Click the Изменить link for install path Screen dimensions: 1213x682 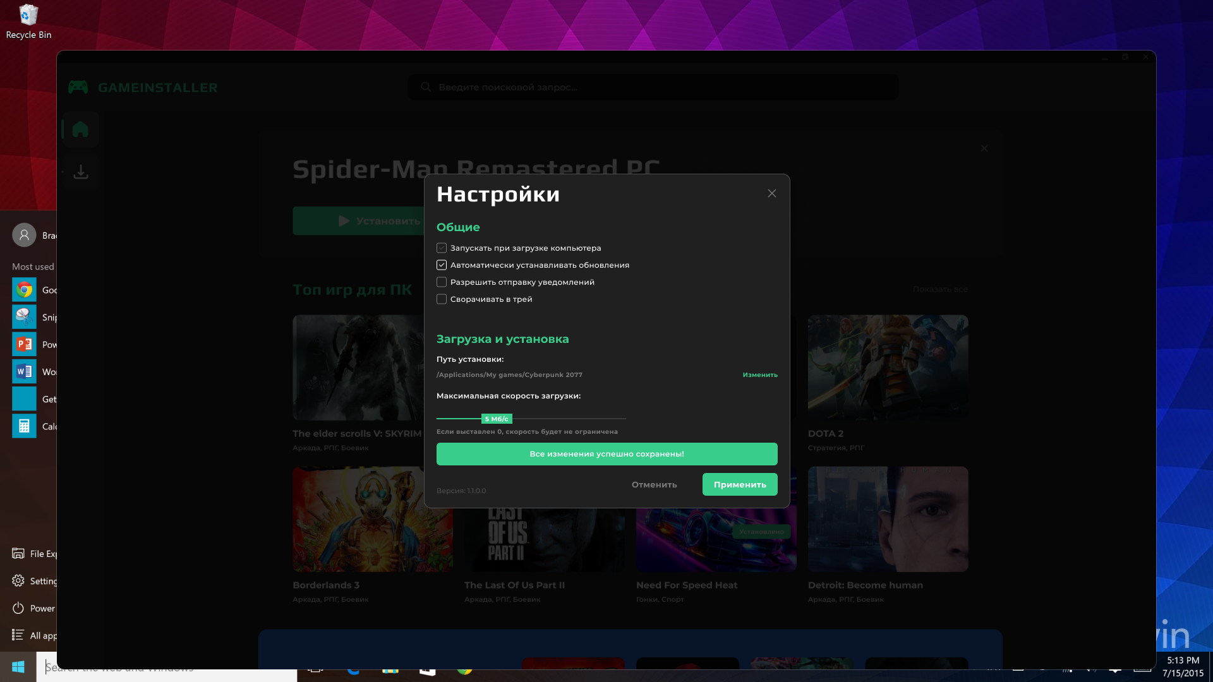[760, 375]
